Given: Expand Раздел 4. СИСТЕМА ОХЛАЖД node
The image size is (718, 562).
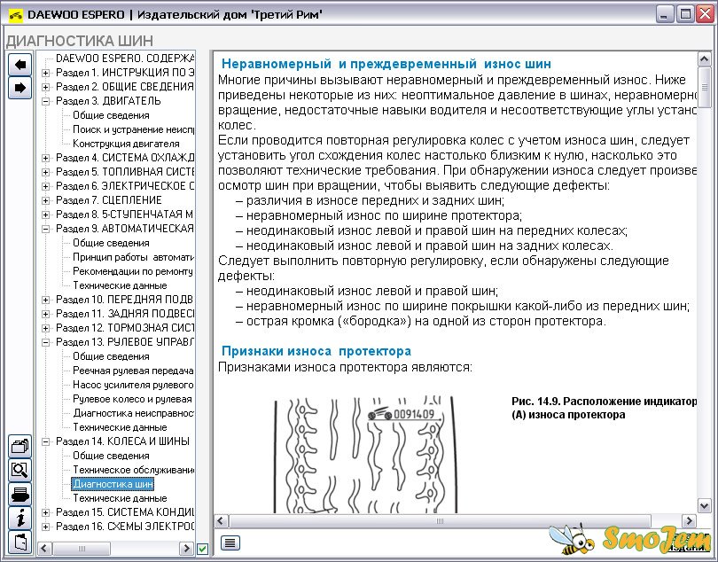Looking at the screenshot, I should [x=45, y=158].
